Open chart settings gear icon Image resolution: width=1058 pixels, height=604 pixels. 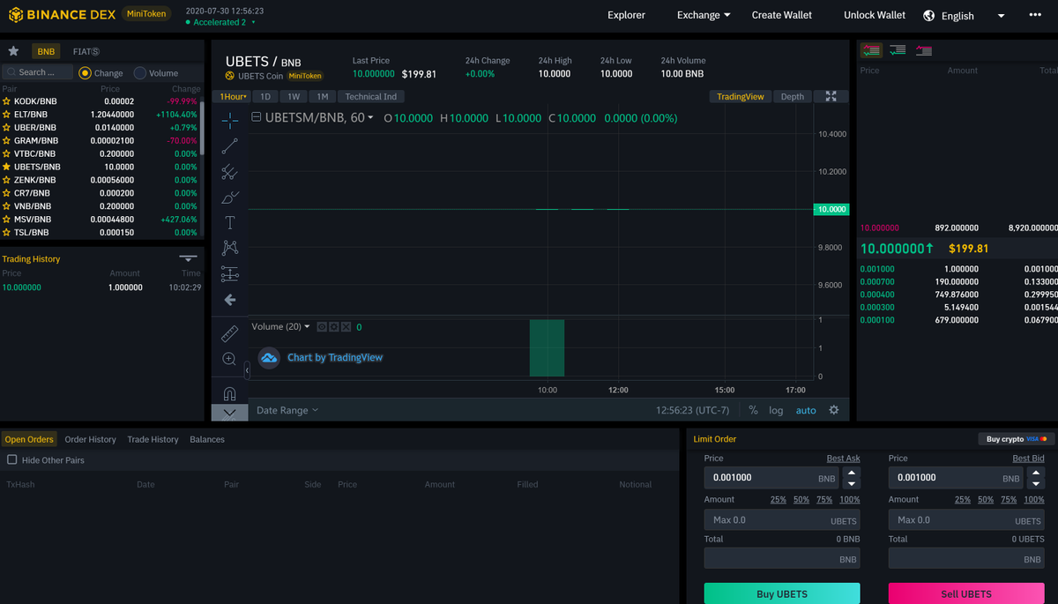pos(833,410)
